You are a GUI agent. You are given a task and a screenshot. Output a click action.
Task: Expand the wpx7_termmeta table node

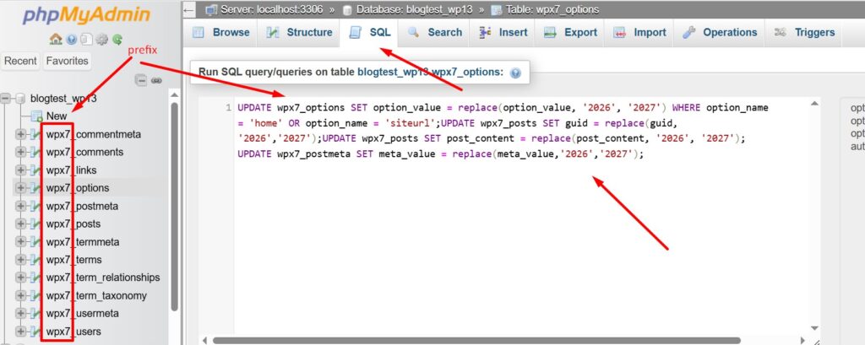tap(21, 242)
